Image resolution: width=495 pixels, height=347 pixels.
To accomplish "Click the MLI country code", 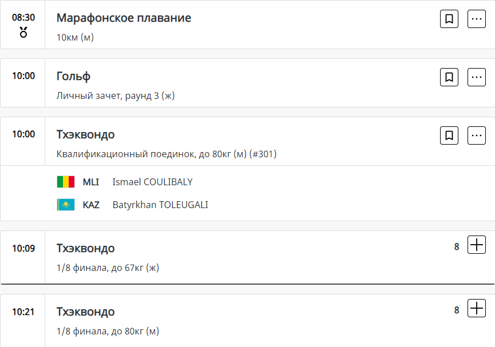I will (91, 182).
